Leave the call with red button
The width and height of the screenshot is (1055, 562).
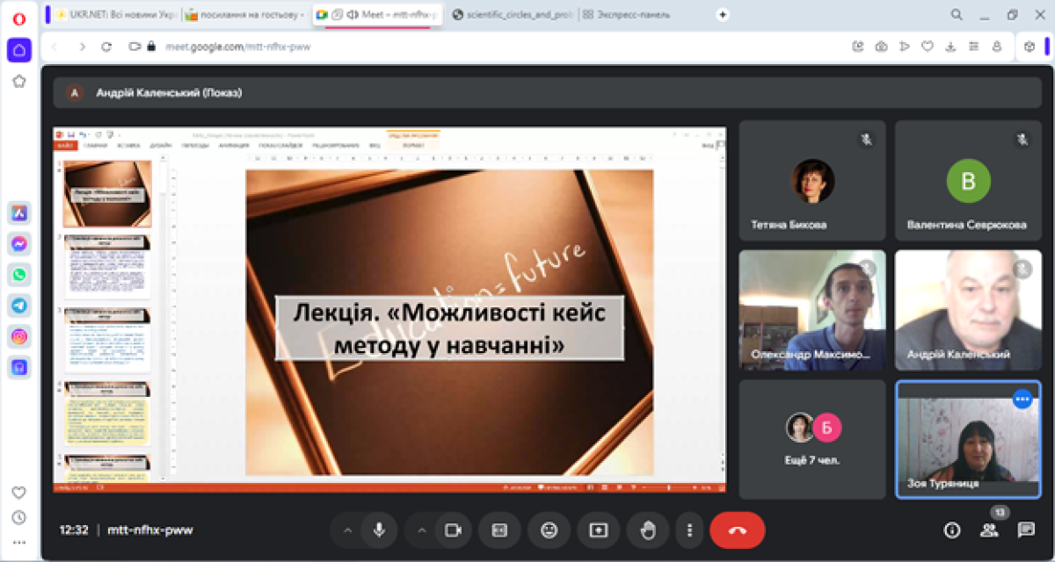point(737,530)
